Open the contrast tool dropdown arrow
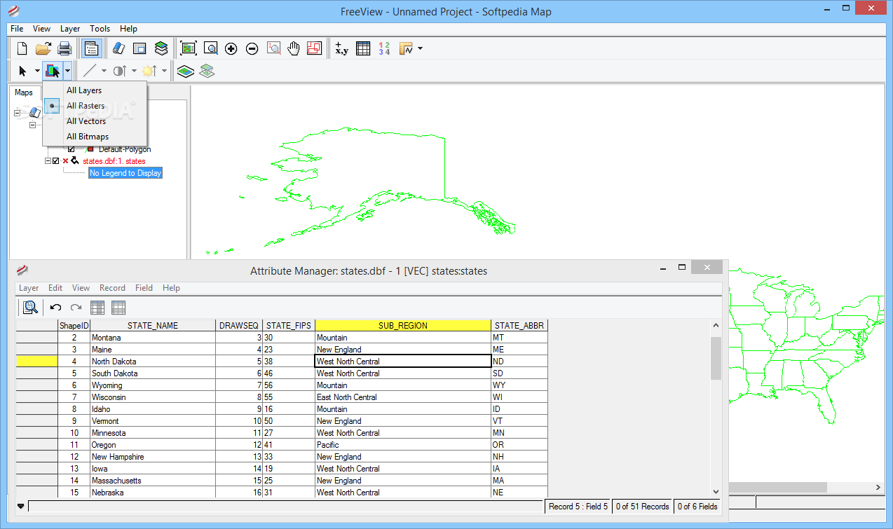 [134, 71]
